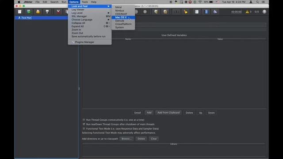Choose Zoom In menu item
Screen dimensions: 283x159
pos(90,30)
